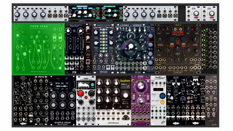Click the Cosmic + Debris module title
233x131 pixels.
coord(131,25)
